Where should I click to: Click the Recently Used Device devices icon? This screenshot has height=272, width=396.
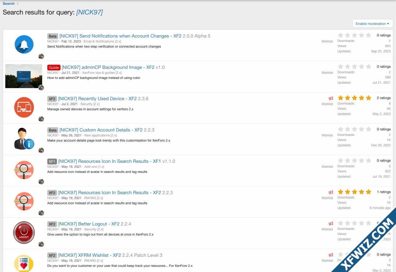point(24,107)
